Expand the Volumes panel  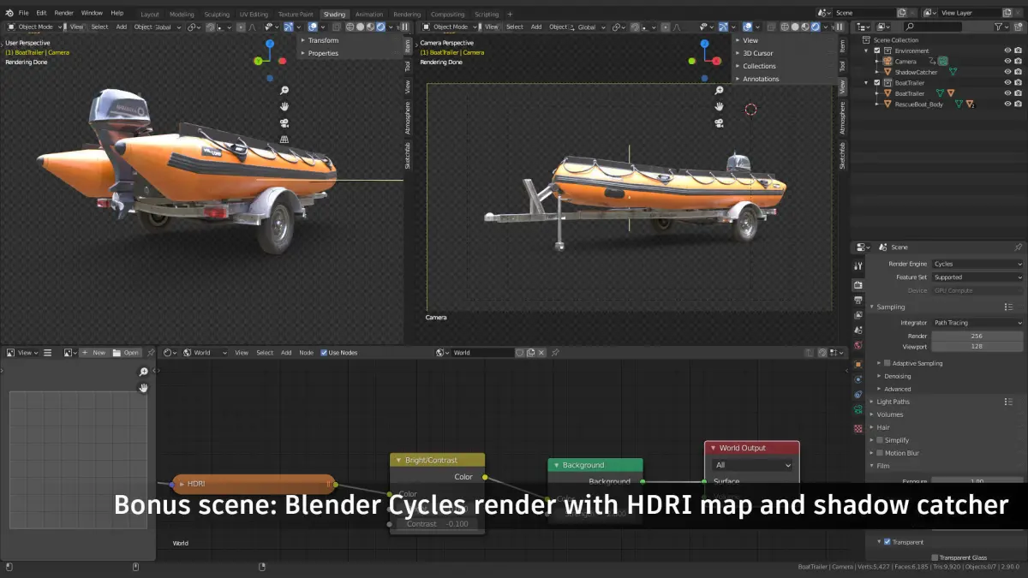[x=889, y=414]
